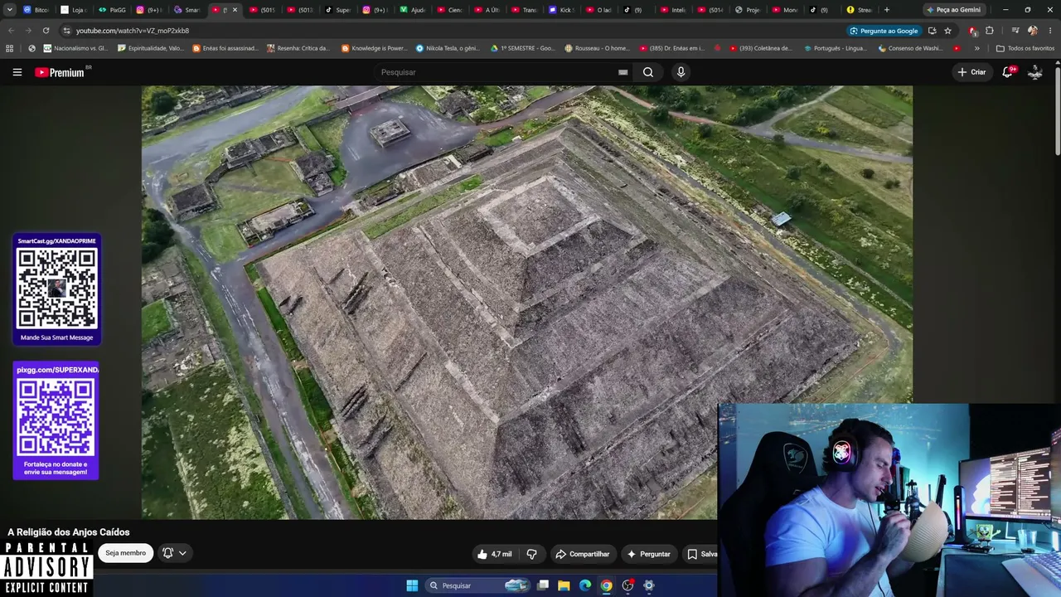
Task: Launch Microsoft Edge from taskbar
Action: point(585,585)
